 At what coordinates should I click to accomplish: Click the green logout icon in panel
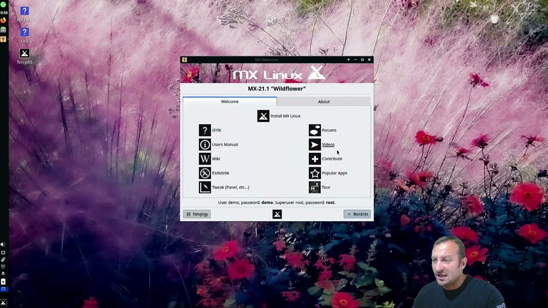pyautogui.click(x=3, y=4)
